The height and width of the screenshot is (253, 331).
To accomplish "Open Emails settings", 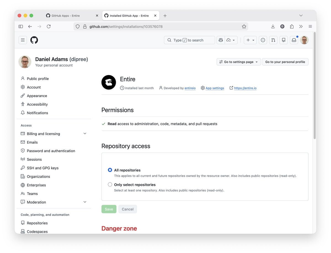I will (32, 142).
